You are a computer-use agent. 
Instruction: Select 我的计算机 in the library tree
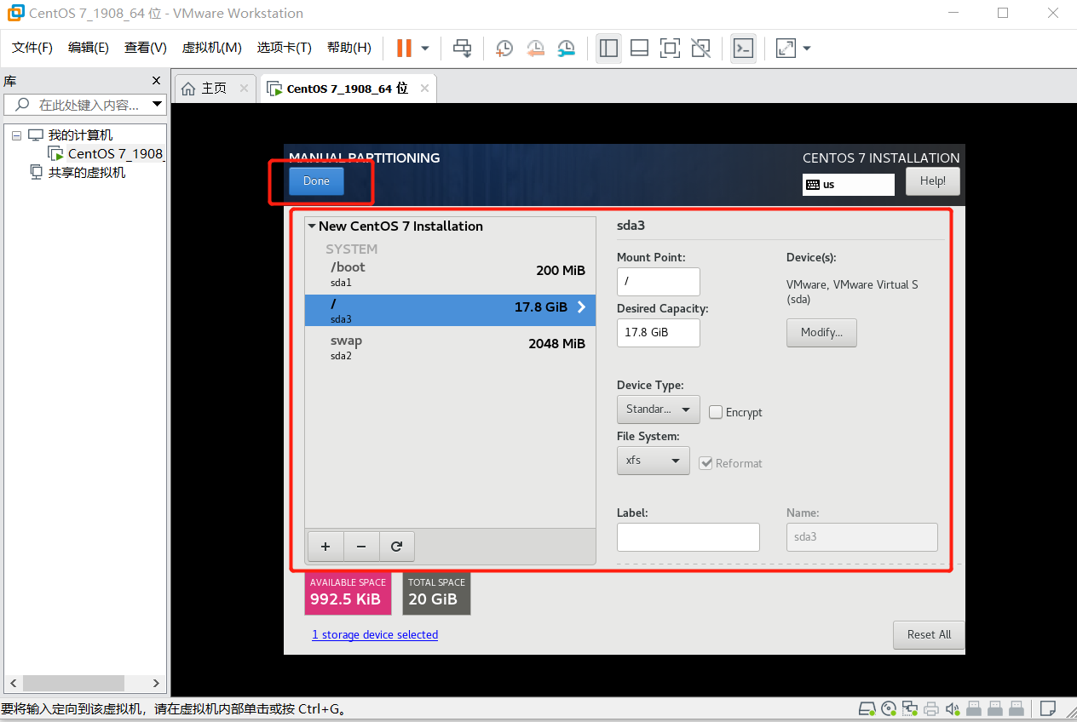pos(80,135)
